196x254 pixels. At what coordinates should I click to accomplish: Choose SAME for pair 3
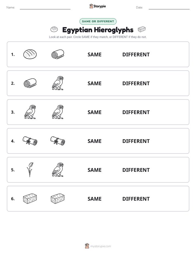pos(94,112)
